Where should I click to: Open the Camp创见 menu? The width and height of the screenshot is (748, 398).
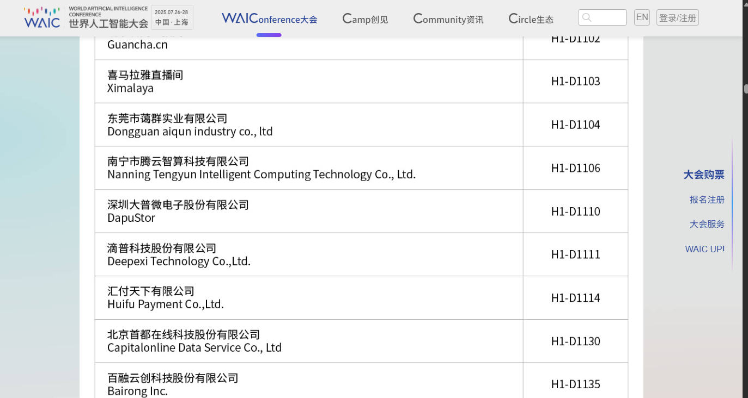tap(365, 18)
